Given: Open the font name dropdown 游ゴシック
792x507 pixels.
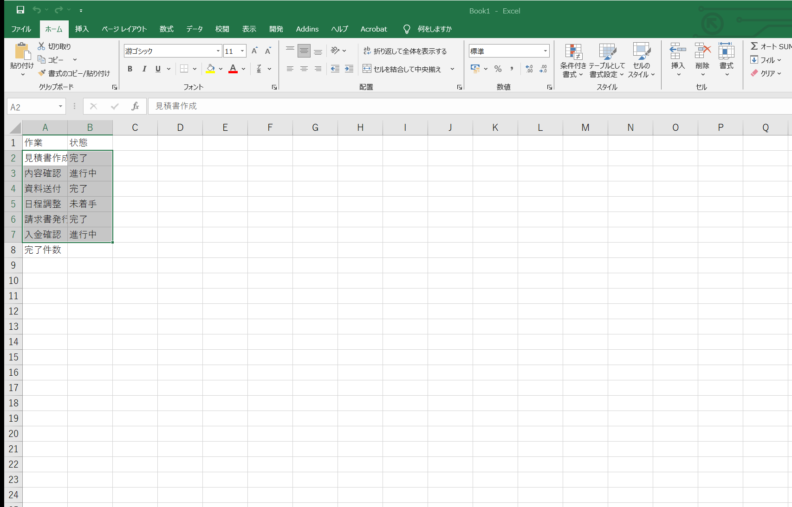Looking at the screenshot, I should pyautogui.click(x=218, y=51).
